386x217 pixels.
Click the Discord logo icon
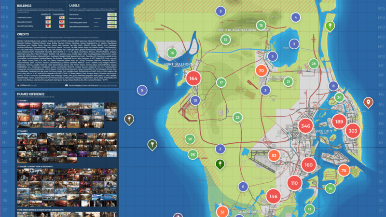click(x=67, y=85)
